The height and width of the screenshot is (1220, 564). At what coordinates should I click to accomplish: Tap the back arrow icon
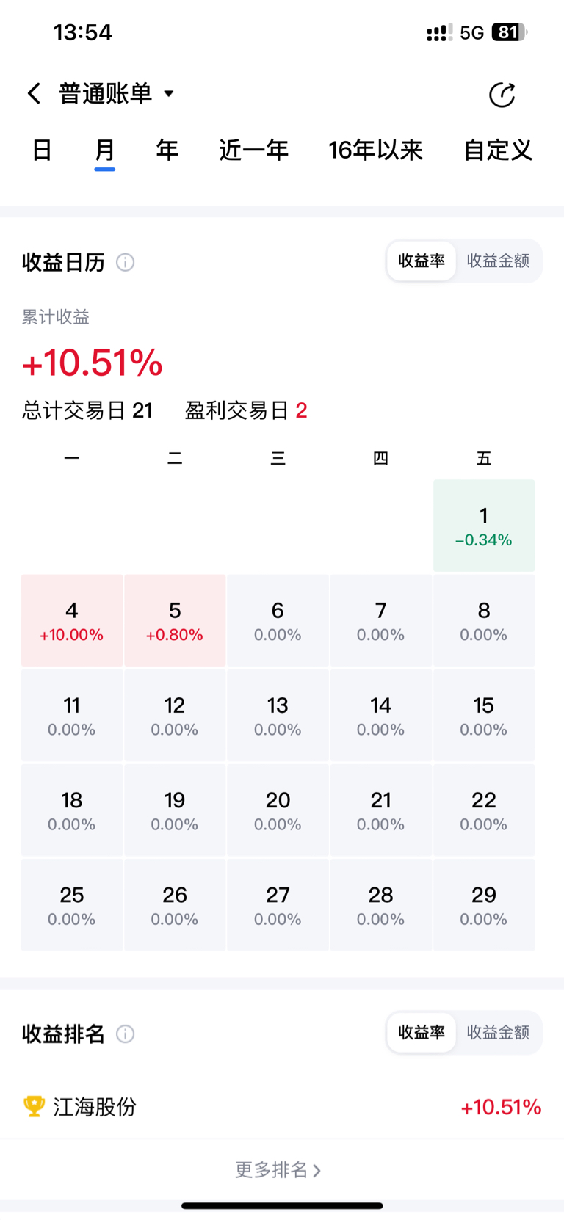34,93
